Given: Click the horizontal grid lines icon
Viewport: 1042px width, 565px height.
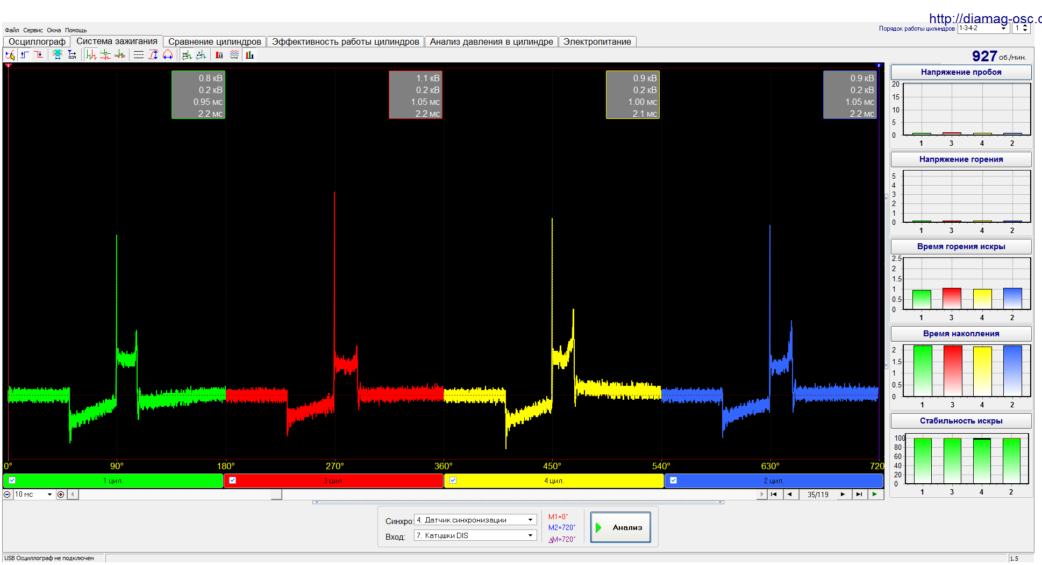Looking at the screenshot, I should 139,55.
